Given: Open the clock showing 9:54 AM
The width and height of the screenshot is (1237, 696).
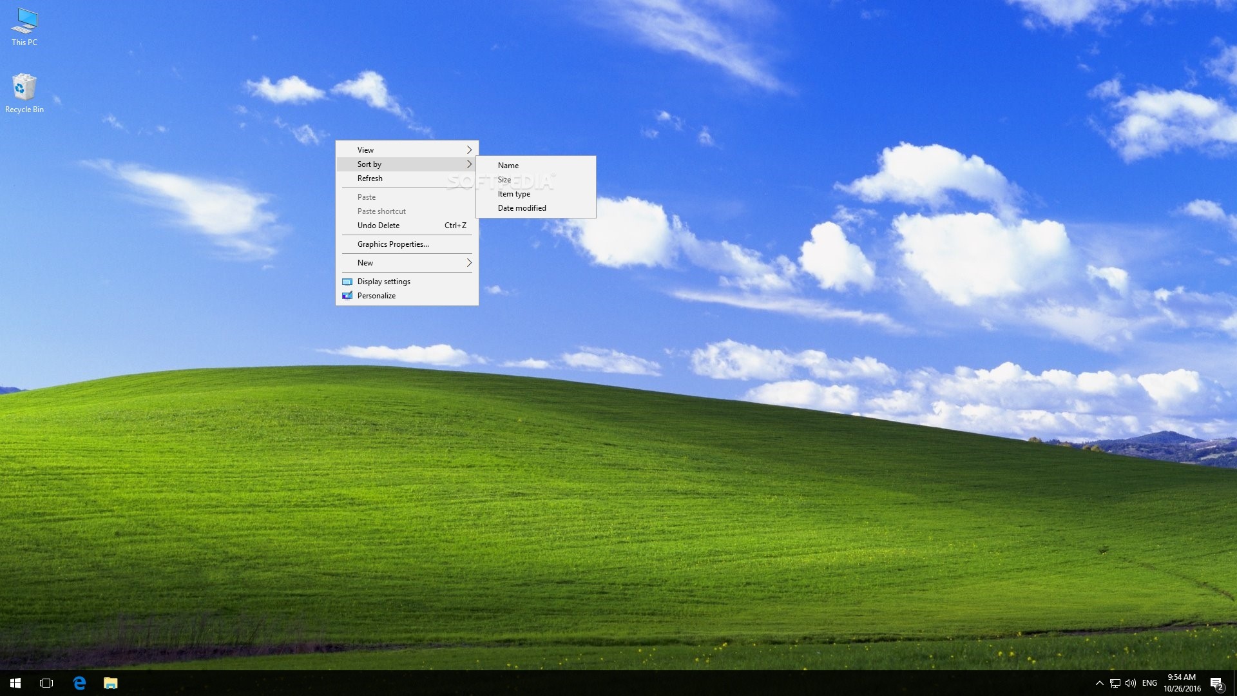Looking at the screenshot, I should (x=1182, y=683).
